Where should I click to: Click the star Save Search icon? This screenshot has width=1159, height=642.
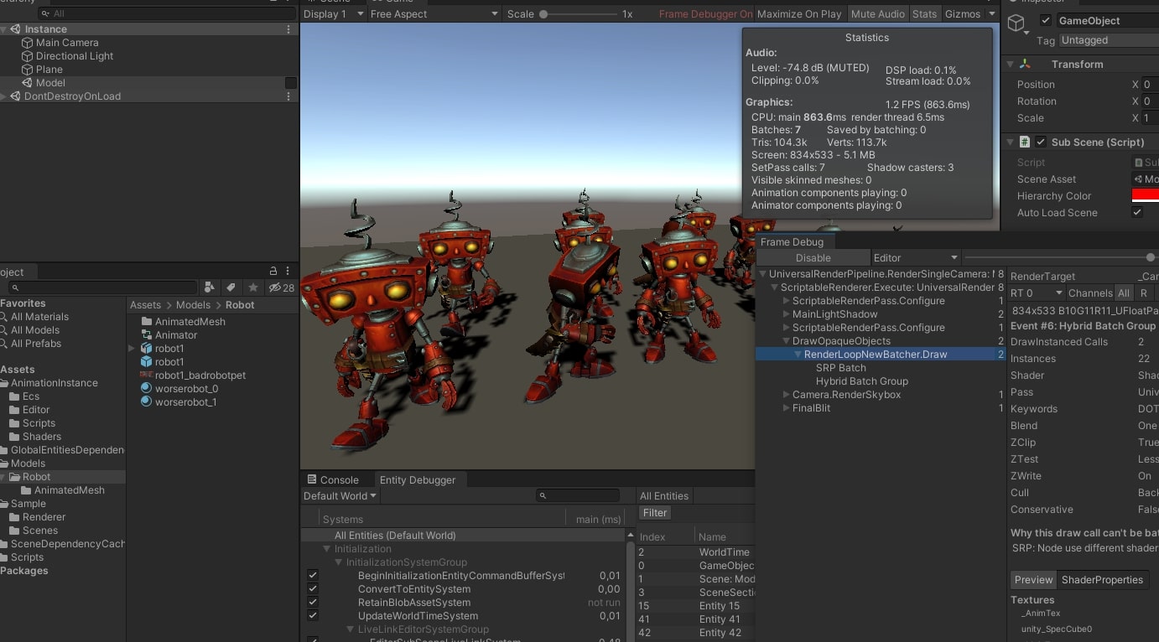[x=253, y=287]
